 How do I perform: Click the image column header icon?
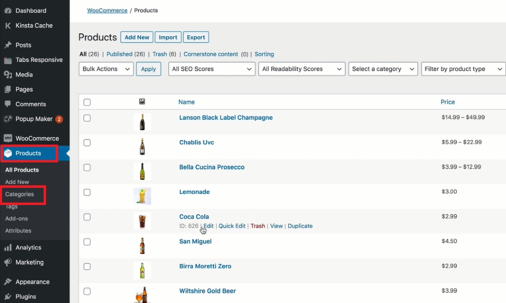[142, 102]
